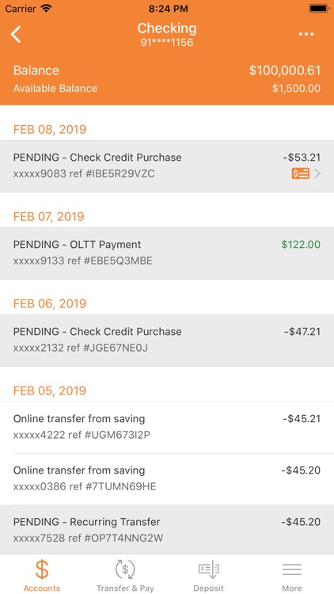The width and height of the screenshot is (334, 594).
Task: Open the Transfer & Pay icon
Action: pos(125,569)
